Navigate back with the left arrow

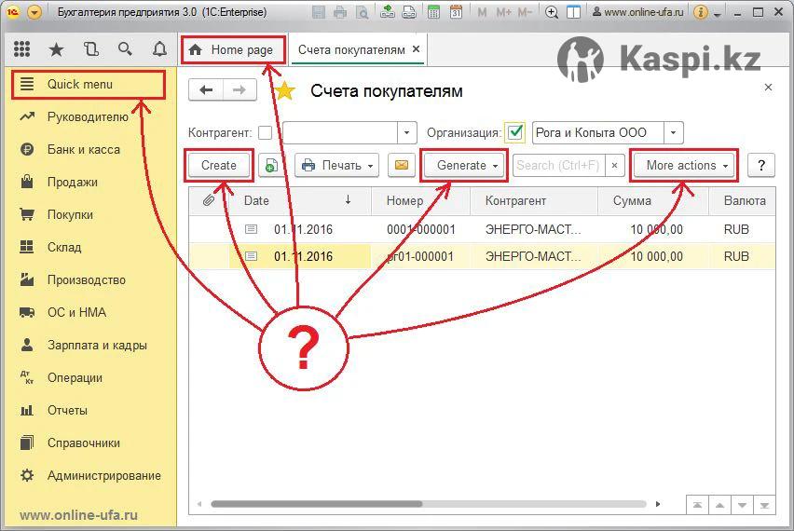[206, 90]
